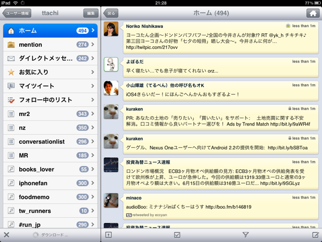322x242 pixels.
Task: Expand the フォロー中のリスト chevron
Action: (x=93, y=100)
